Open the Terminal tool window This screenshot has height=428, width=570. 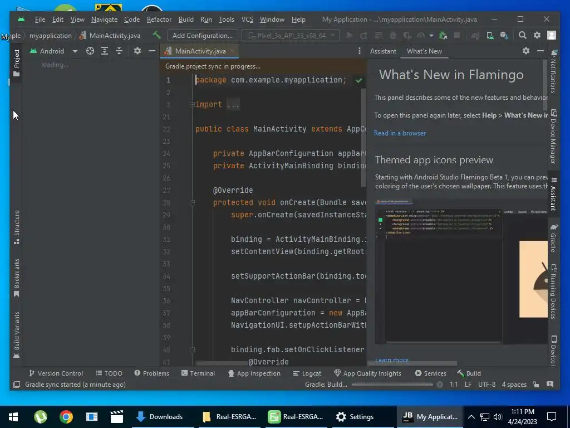tap(198, 373)
